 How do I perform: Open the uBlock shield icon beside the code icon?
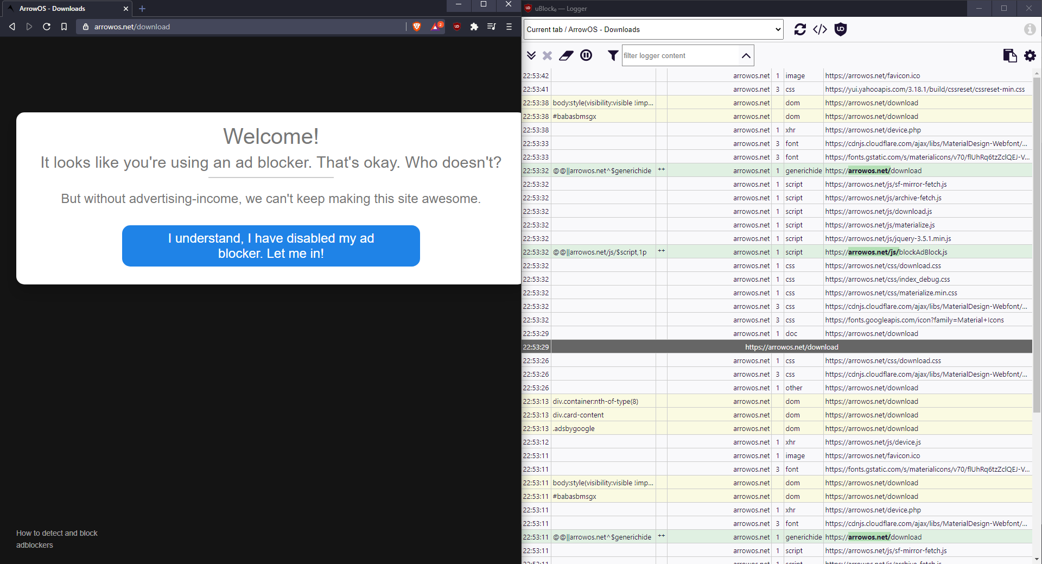(840, 29)
